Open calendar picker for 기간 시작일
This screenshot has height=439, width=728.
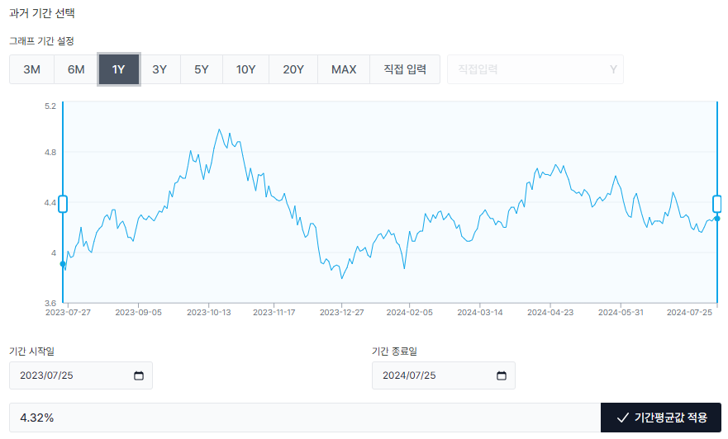pos(139,375)
